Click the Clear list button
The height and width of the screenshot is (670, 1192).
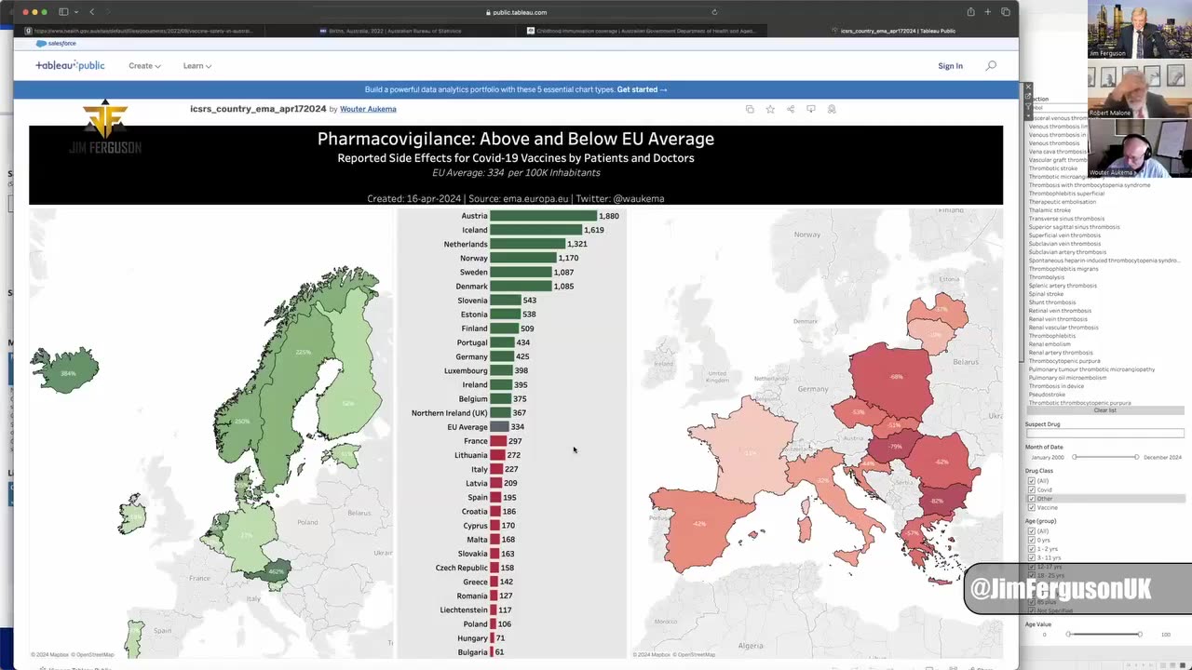pos(1104,410)
